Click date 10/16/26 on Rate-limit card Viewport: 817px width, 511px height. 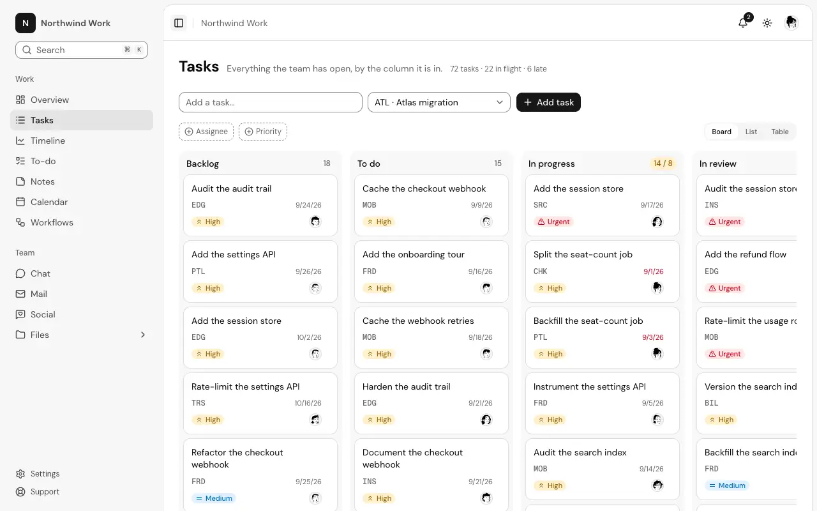pos(308,403)
